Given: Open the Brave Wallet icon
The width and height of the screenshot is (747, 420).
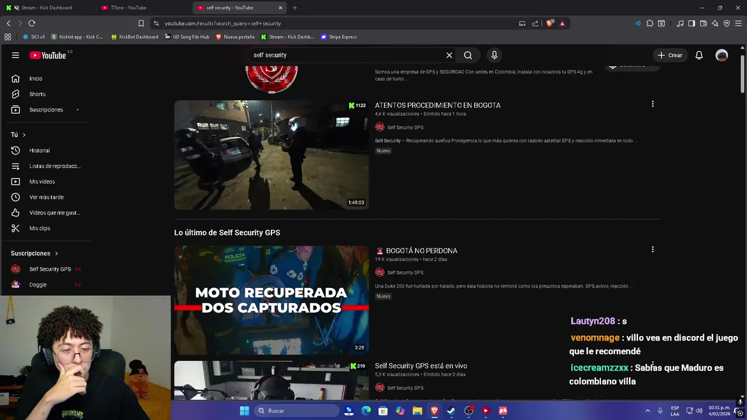Looking at the screenshot, I should pyautogui.click(x=703, y=23).
